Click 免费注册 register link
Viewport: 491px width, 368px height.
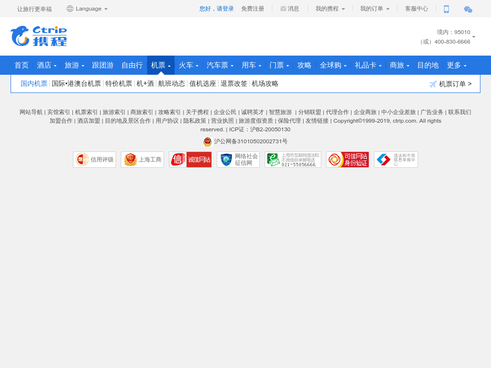(x=253, y=9)
